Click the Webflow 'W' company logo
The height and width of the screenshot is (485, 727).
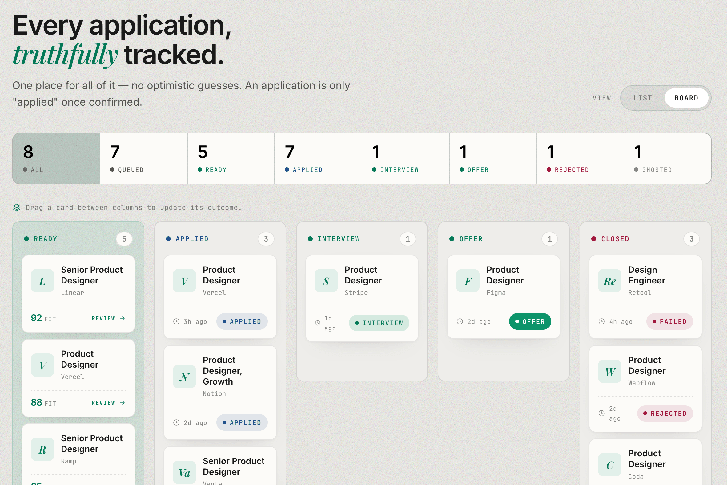pos(610,371)
